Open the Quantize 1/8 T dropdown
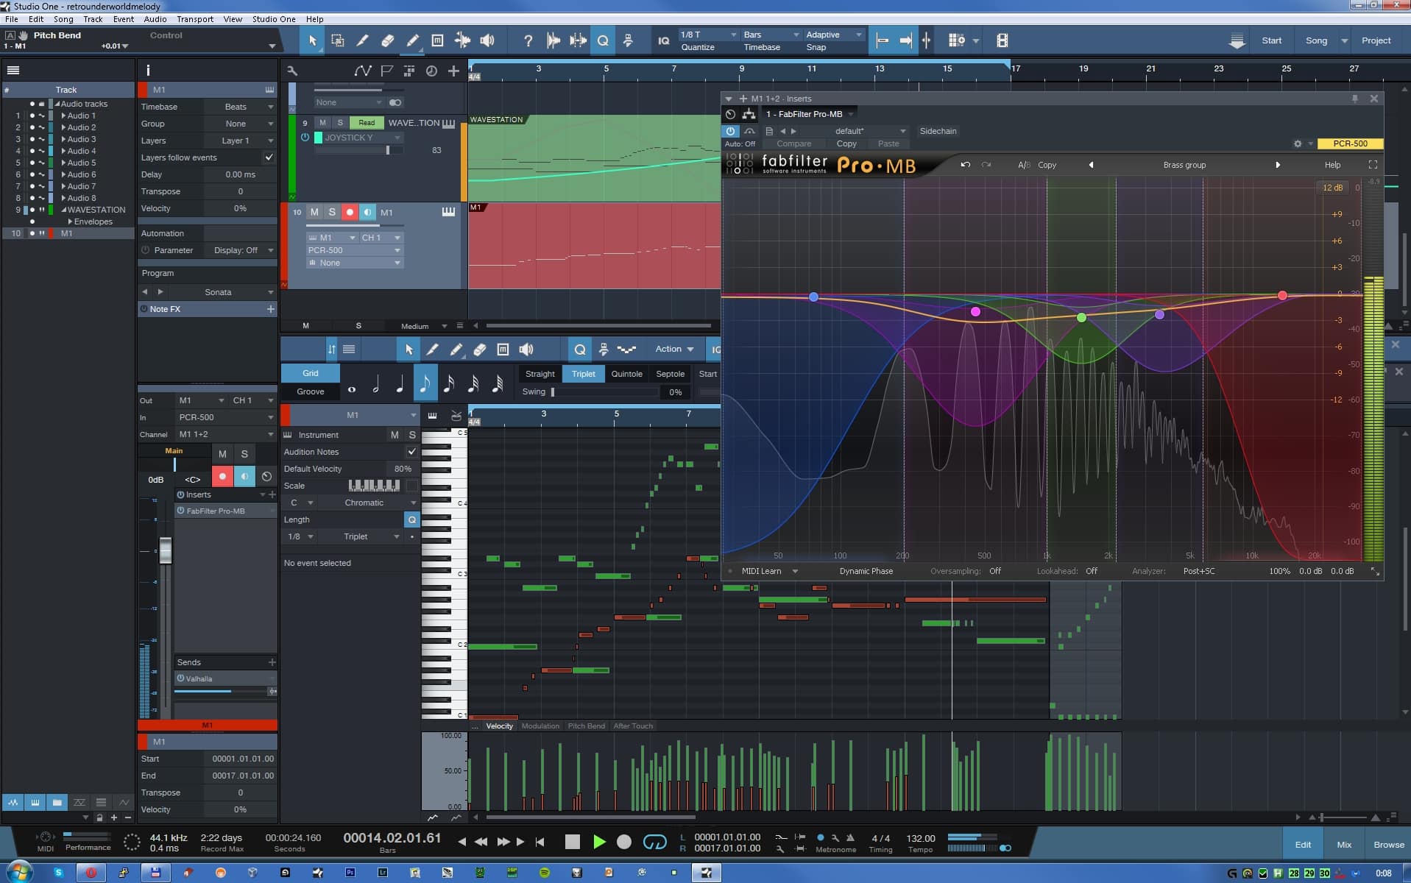The width and height of the screenshot is (1411, 883). pos(707,35)
